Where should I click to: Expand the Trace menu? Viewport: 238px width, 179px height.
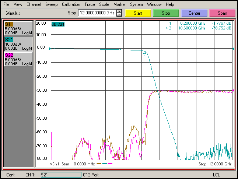click(90, 4)
